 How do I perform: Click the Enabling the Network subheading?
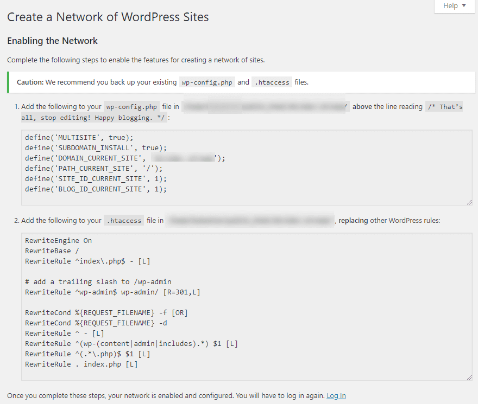52,41
